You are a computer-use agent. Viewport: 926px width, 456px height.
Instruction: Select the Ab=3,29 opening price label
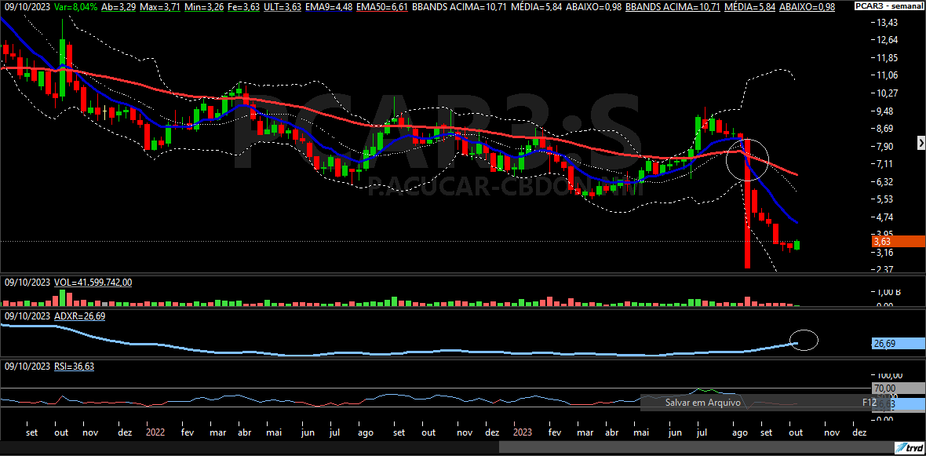point(118,7)
